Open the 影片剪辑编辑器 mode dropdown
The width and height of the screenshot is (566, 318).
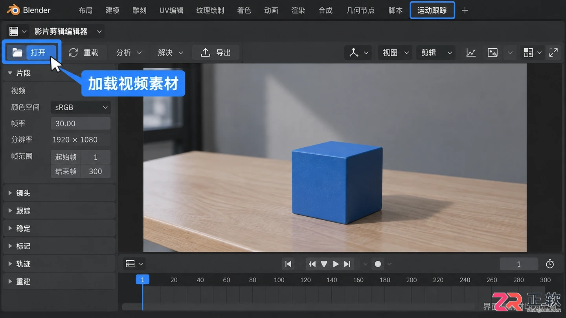click(68, 31)
